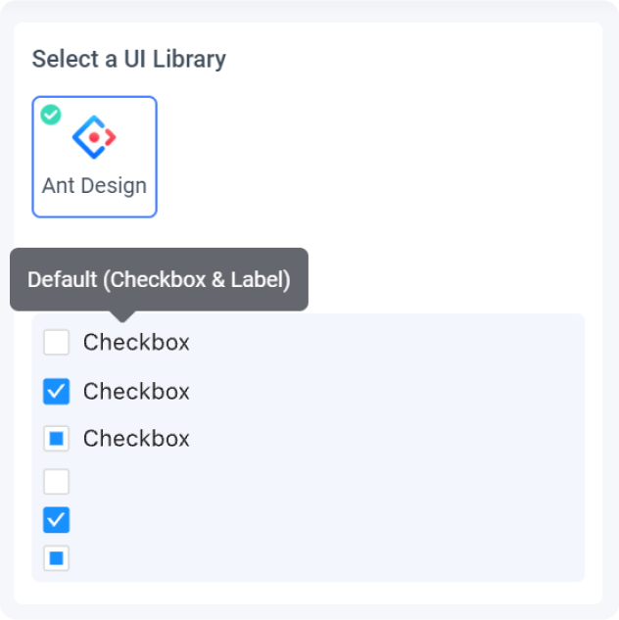Click the first Checkbox text label
The height and width of the screenshot is (620, 619).
(136, 343)
